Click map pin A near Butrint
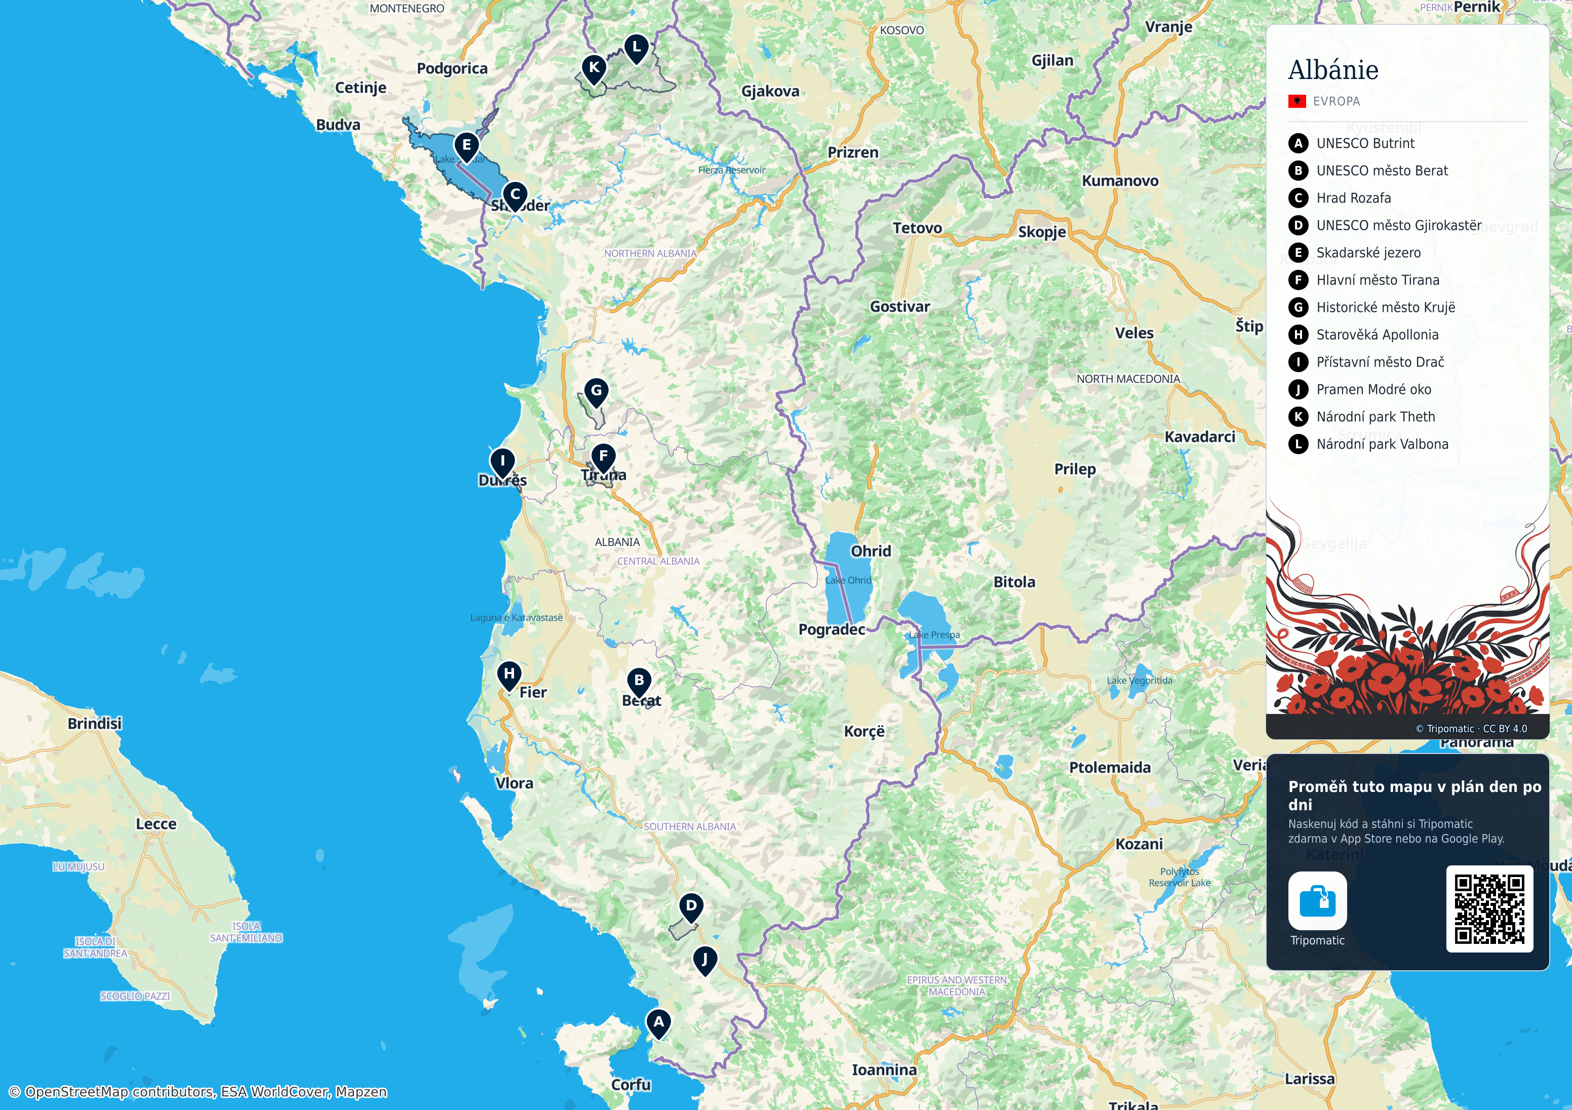This screenshot has height=1110, width=1572. point(658,1024)
